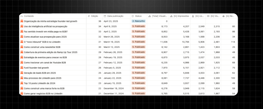Image resolution: width=263 pixels, height=109 pixels.
Task: Open the [Total] Visuali... column header menu
Action: (158, 16)
